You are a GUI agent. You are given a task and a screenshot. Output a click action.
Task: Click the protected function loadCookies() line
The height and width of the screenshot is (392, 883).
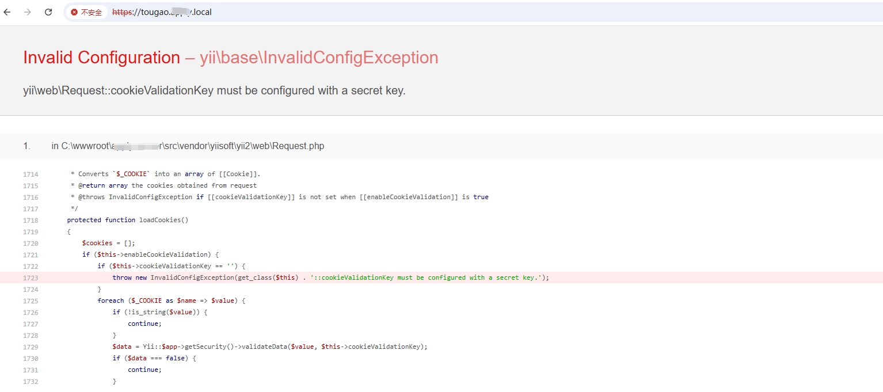(x=127, y=220)
